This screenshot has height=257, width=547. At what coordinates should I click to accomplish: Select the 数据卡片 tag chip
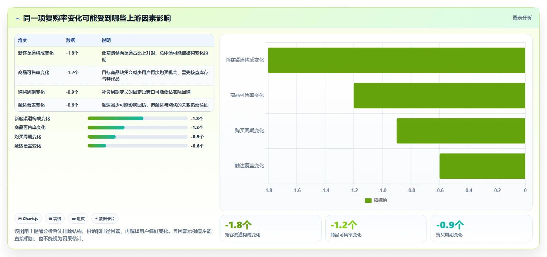[x=105, y=219]
